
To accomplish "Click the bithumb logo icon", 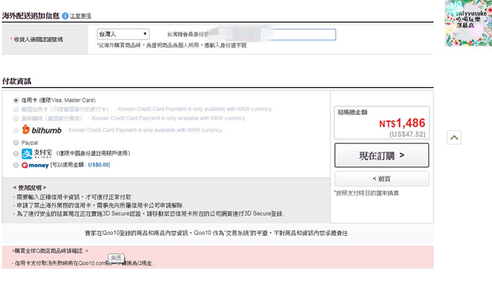I will pos(42,129).
